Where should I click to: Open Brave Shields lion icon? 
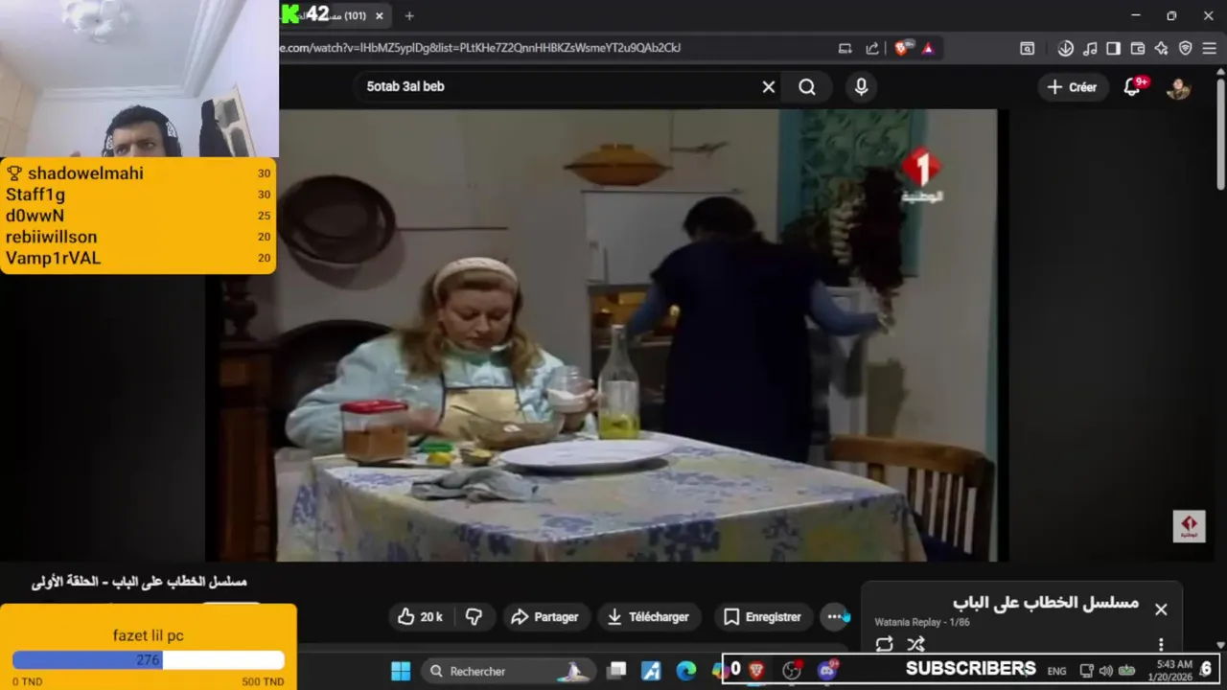coord(901,48)
